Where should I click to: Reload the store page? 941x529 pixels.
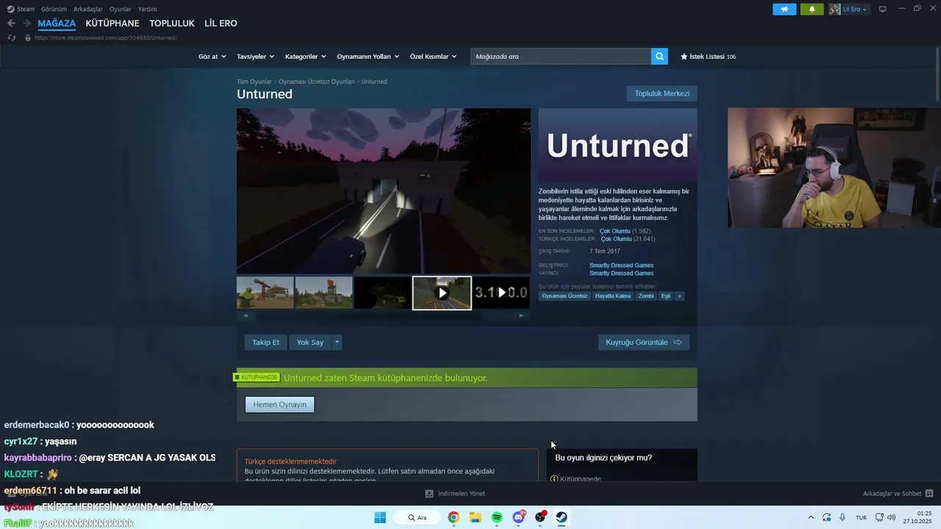pyautogui.click(x=12, y=37)
